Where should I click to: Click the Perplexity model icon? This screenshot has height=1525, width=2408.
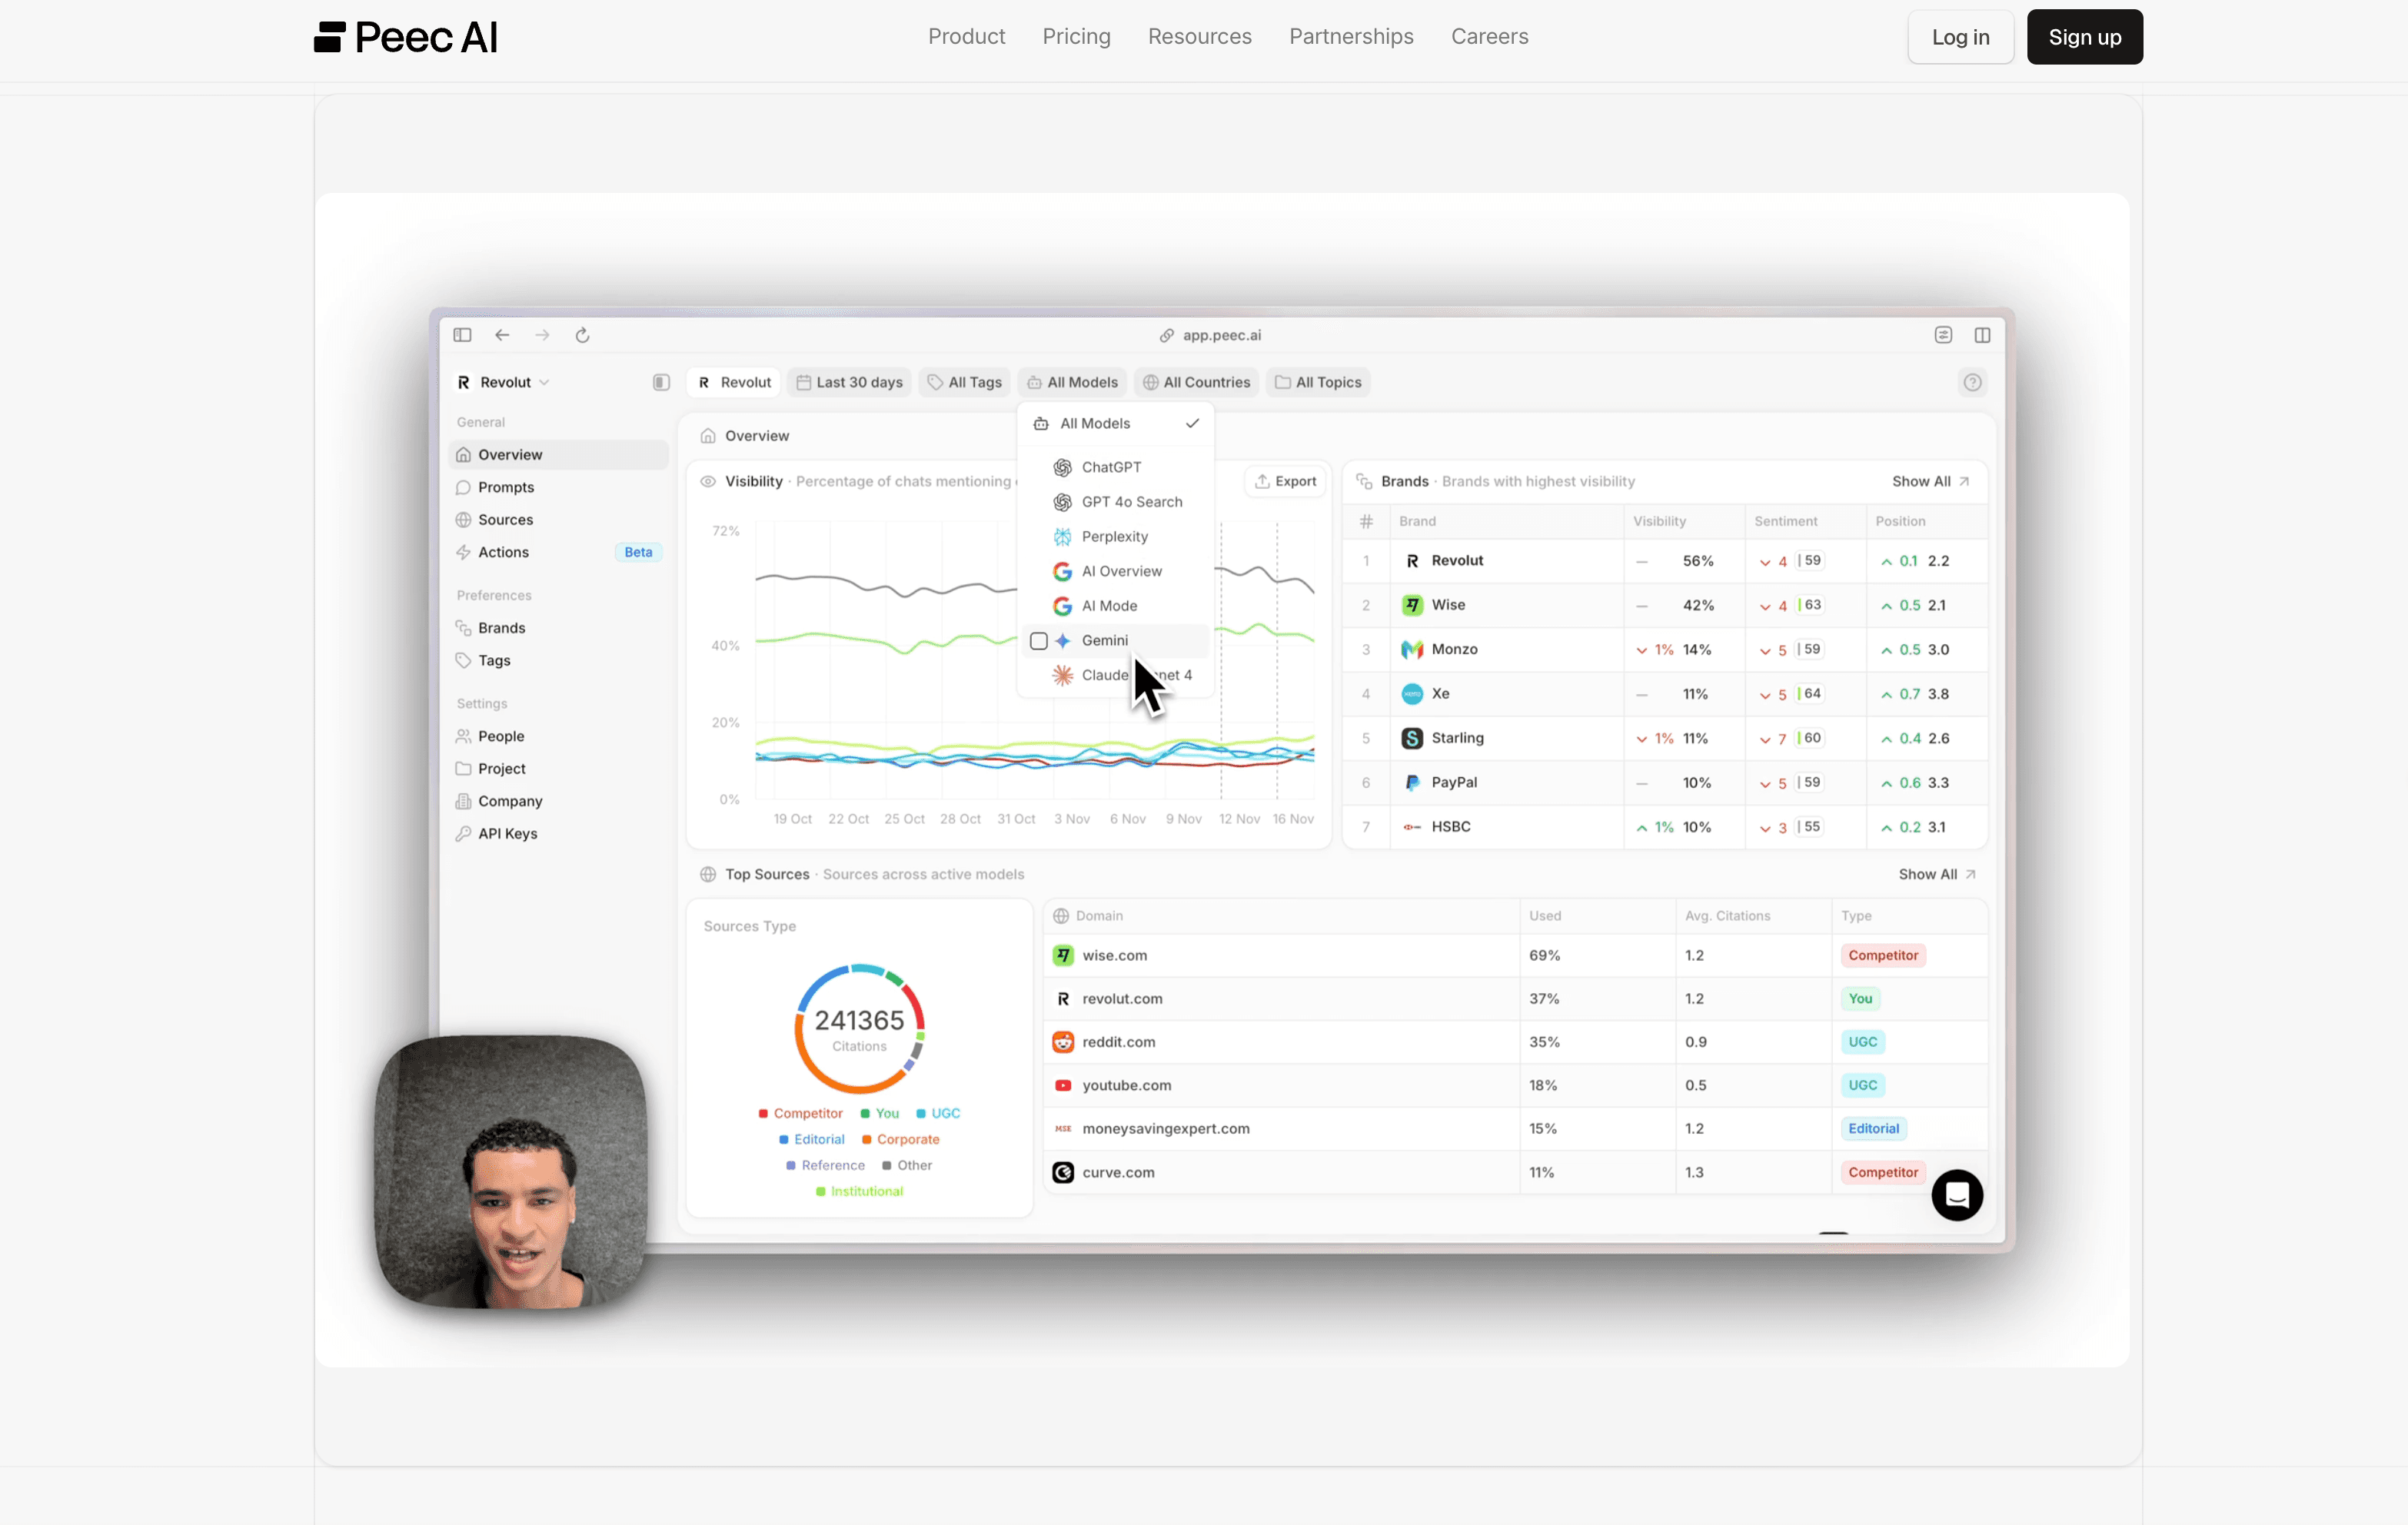[x=1063, y=537]
